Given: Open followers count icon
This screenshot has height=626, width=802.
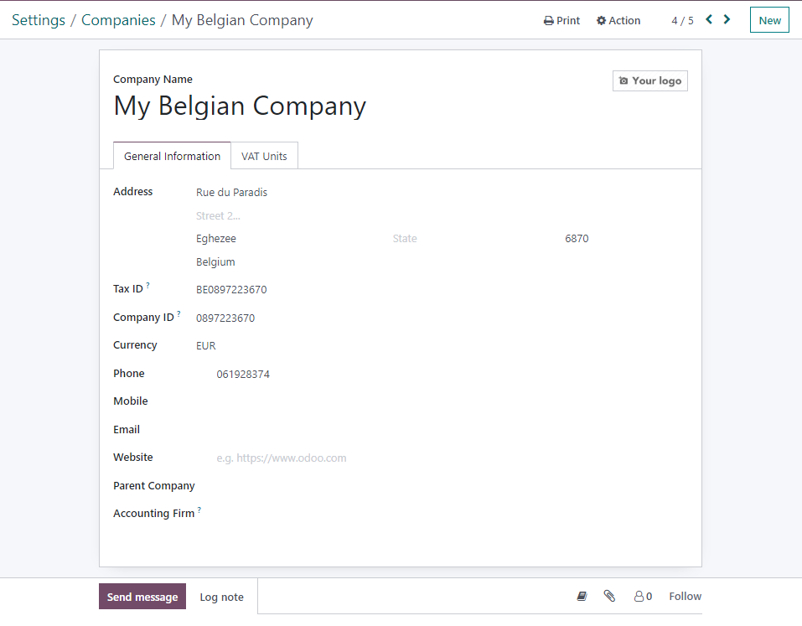Looking at the screenshot, I should (643, 597).
